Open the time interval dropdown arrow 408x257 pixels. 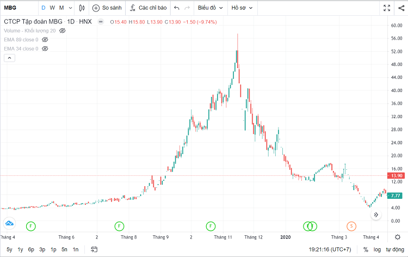click(x=71, y=8)
